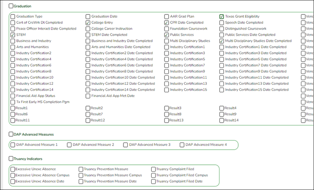Check the Result9 checkbox
This screenshot has width=314, height=190.
222,114
